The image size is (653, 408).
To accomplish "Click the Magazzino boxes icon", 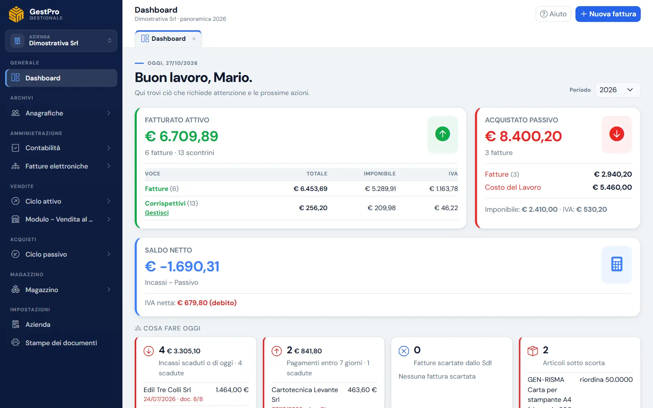I will pyautogui.click(x=16, y=290).
